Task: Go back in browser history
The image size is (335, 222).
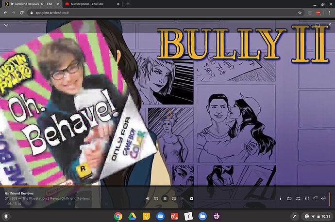Action: 5,13
